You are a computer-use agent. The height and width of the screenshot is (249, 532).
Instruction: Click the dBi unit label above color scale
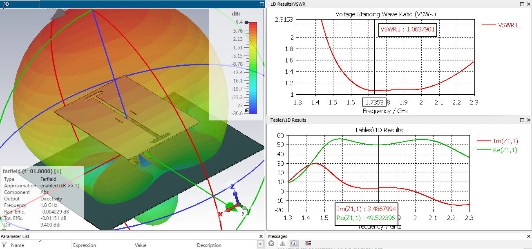(x=236, y=14)
